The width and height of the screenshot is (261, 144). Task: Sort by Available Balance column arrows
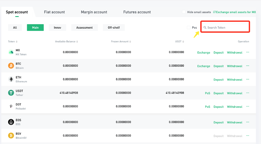pos(77,42)
